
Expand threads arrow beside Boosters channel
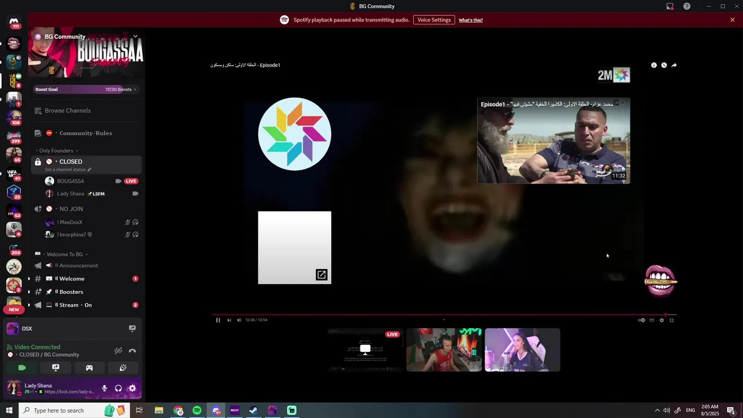[x=28, y=292]
